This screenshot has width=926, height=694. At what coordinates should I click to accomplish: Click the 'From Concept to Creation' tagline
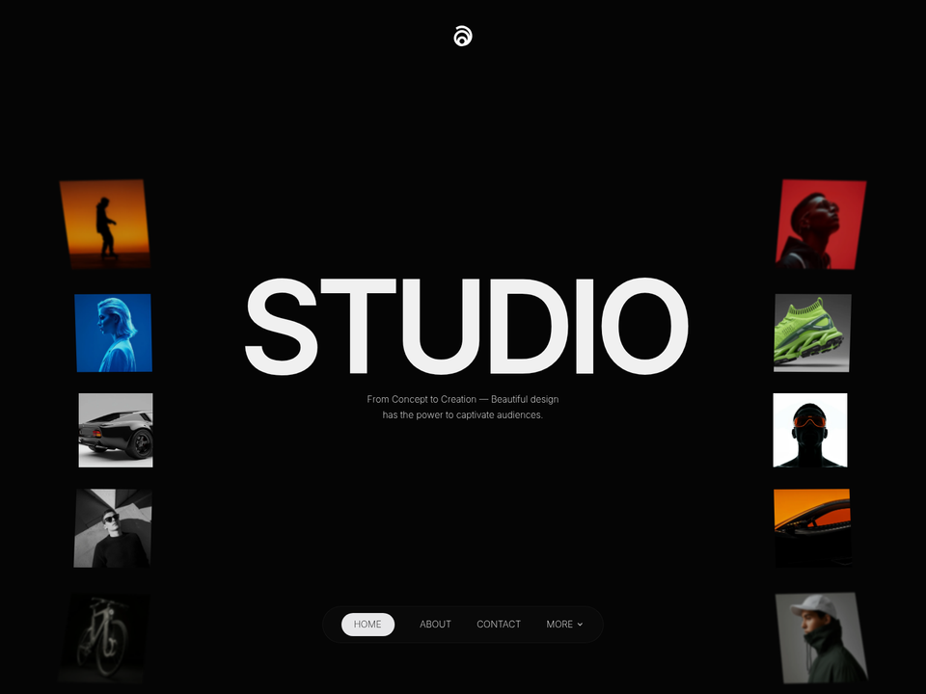click(462, 407)
